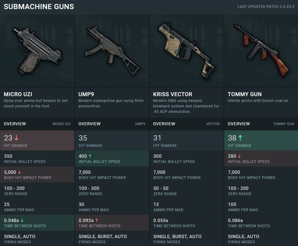Click the green up arrow next to 400 bullet speed
This screenshot has height=246, width=298.
(x=90, y=156)
